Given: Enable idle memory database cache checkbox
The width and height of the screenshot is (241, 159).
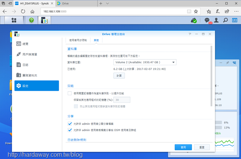Looking at the screenshot, I should (70, 93).
